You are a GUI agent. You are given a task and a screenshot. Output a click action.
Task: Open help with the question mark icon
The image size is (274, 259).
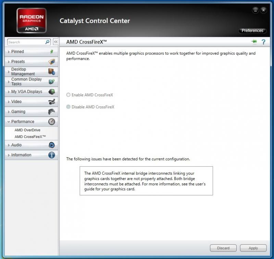[x=263, y=42]
